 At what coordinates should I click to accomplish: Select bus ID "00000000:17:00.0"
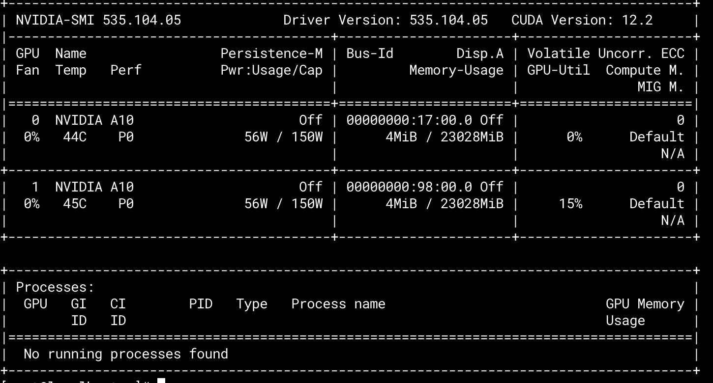(x=409, y=120)
